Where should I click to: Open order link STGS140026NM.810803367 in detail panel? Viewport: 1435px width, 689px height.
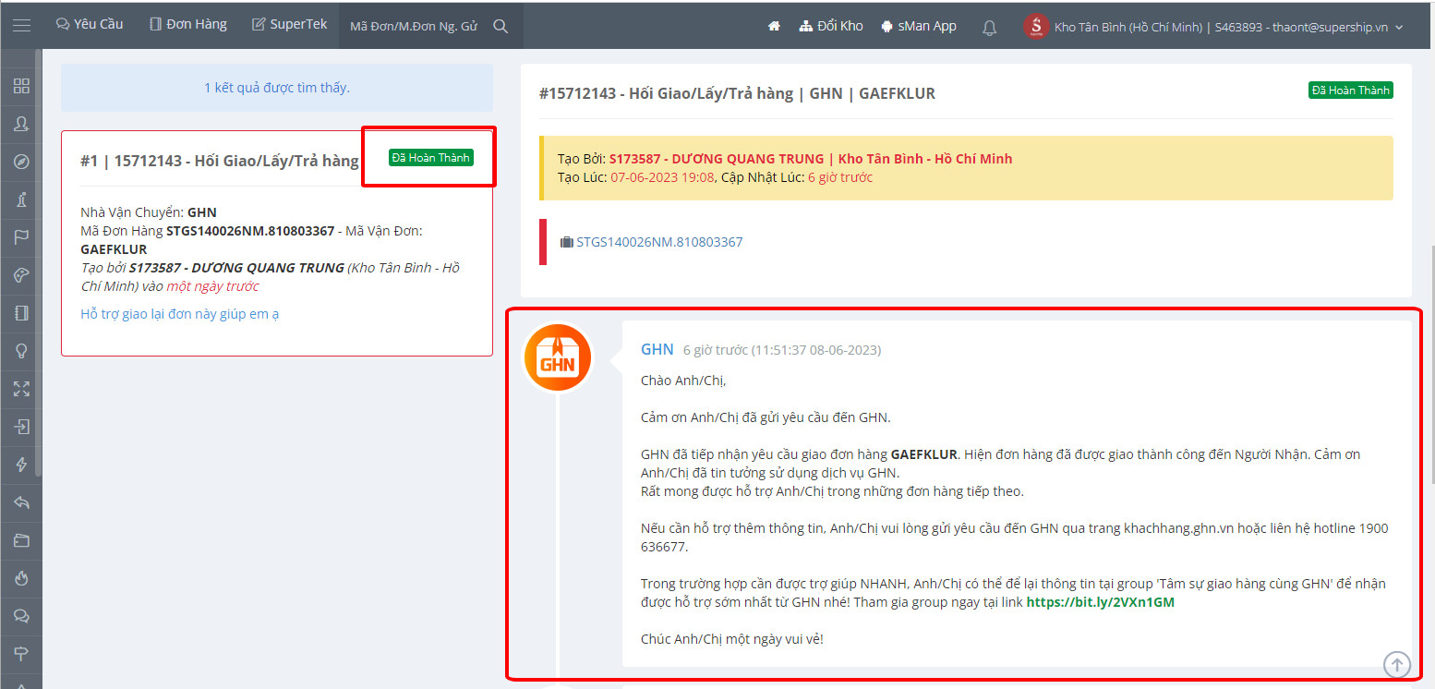click(x=659, y=242)
